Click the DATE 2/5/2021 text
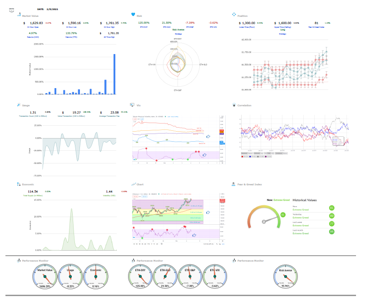The height and width of the screenshot is (302, 371). 48,9
